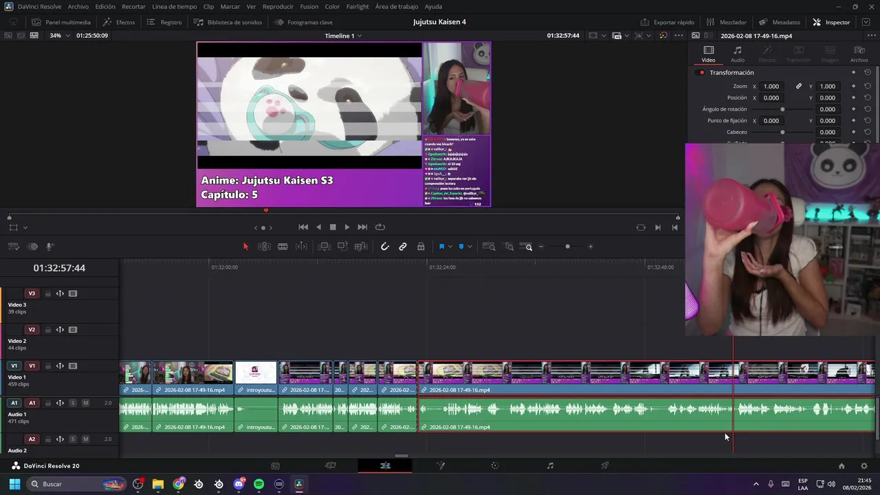Open the Archivo menu
Image resolution: width=880 pixels, height=495 pixels.
pyautogui.click(x=78, y=6)
